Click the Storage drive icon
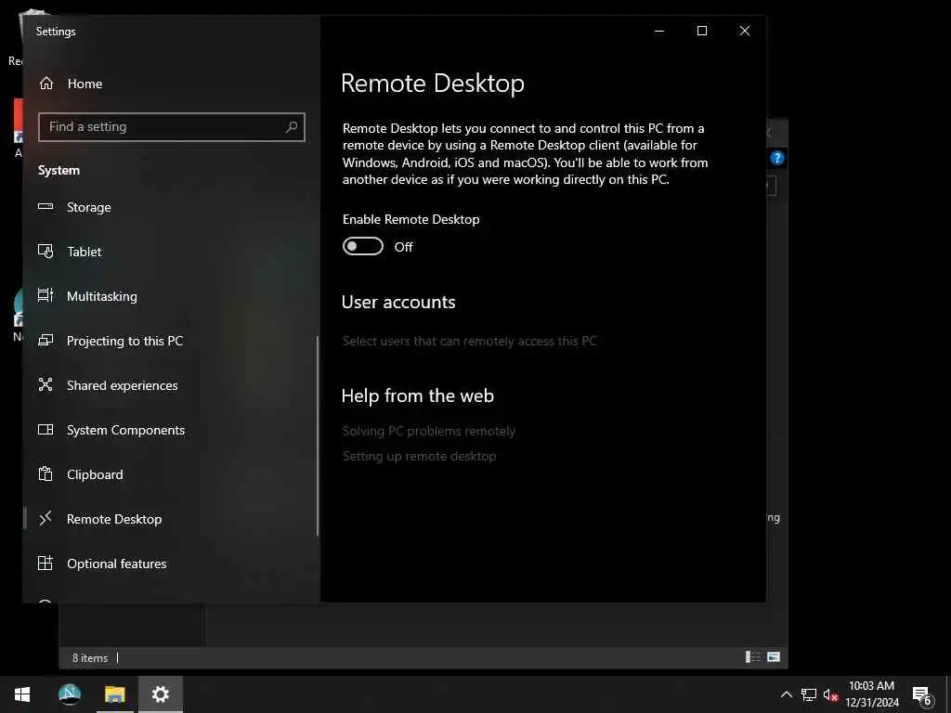Screen dimensions: 951x713 point(46,207)
